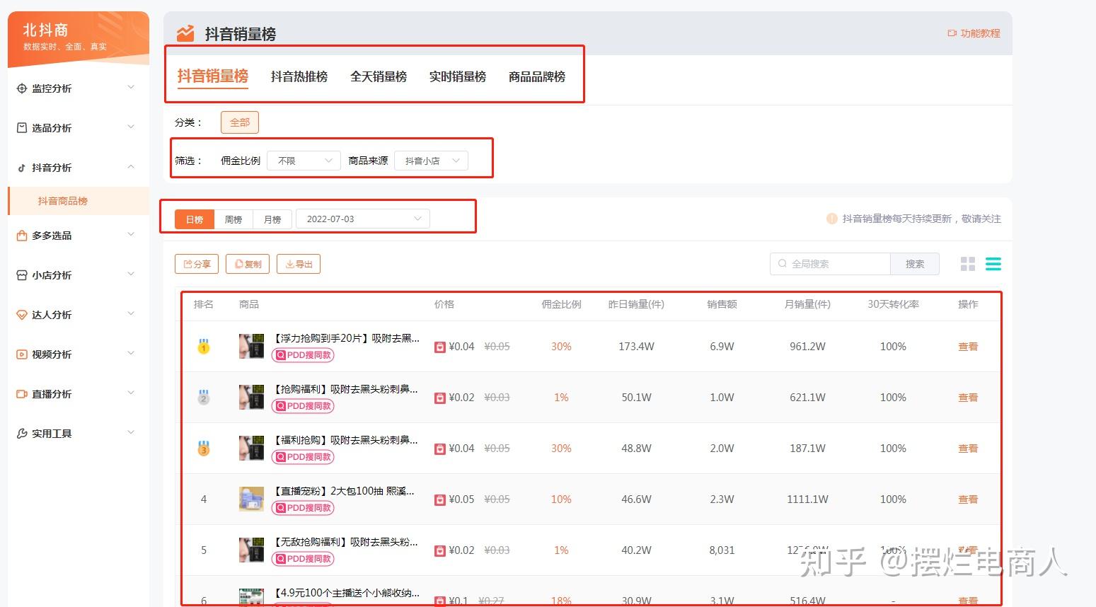Open the 2022-07-03 date picker dropdown
Image resolution: width=1096 pixels, height=607 pixels.
(362, 219)
